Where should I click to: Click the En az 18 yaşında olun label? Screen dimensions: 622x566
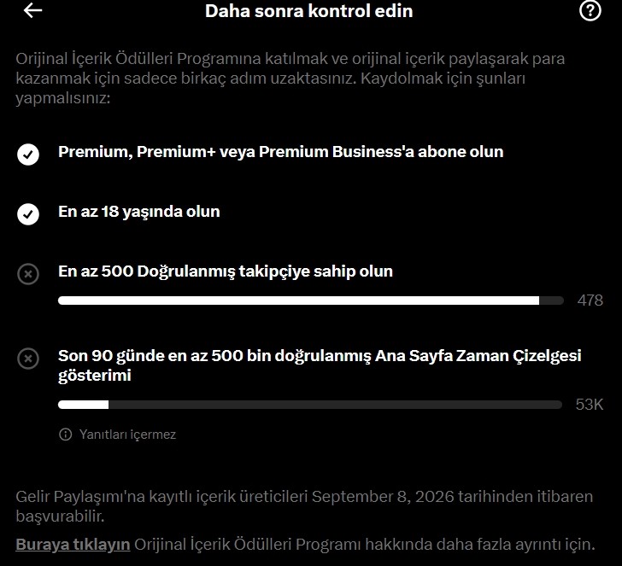pyautogui.click(x=138, y=212)
